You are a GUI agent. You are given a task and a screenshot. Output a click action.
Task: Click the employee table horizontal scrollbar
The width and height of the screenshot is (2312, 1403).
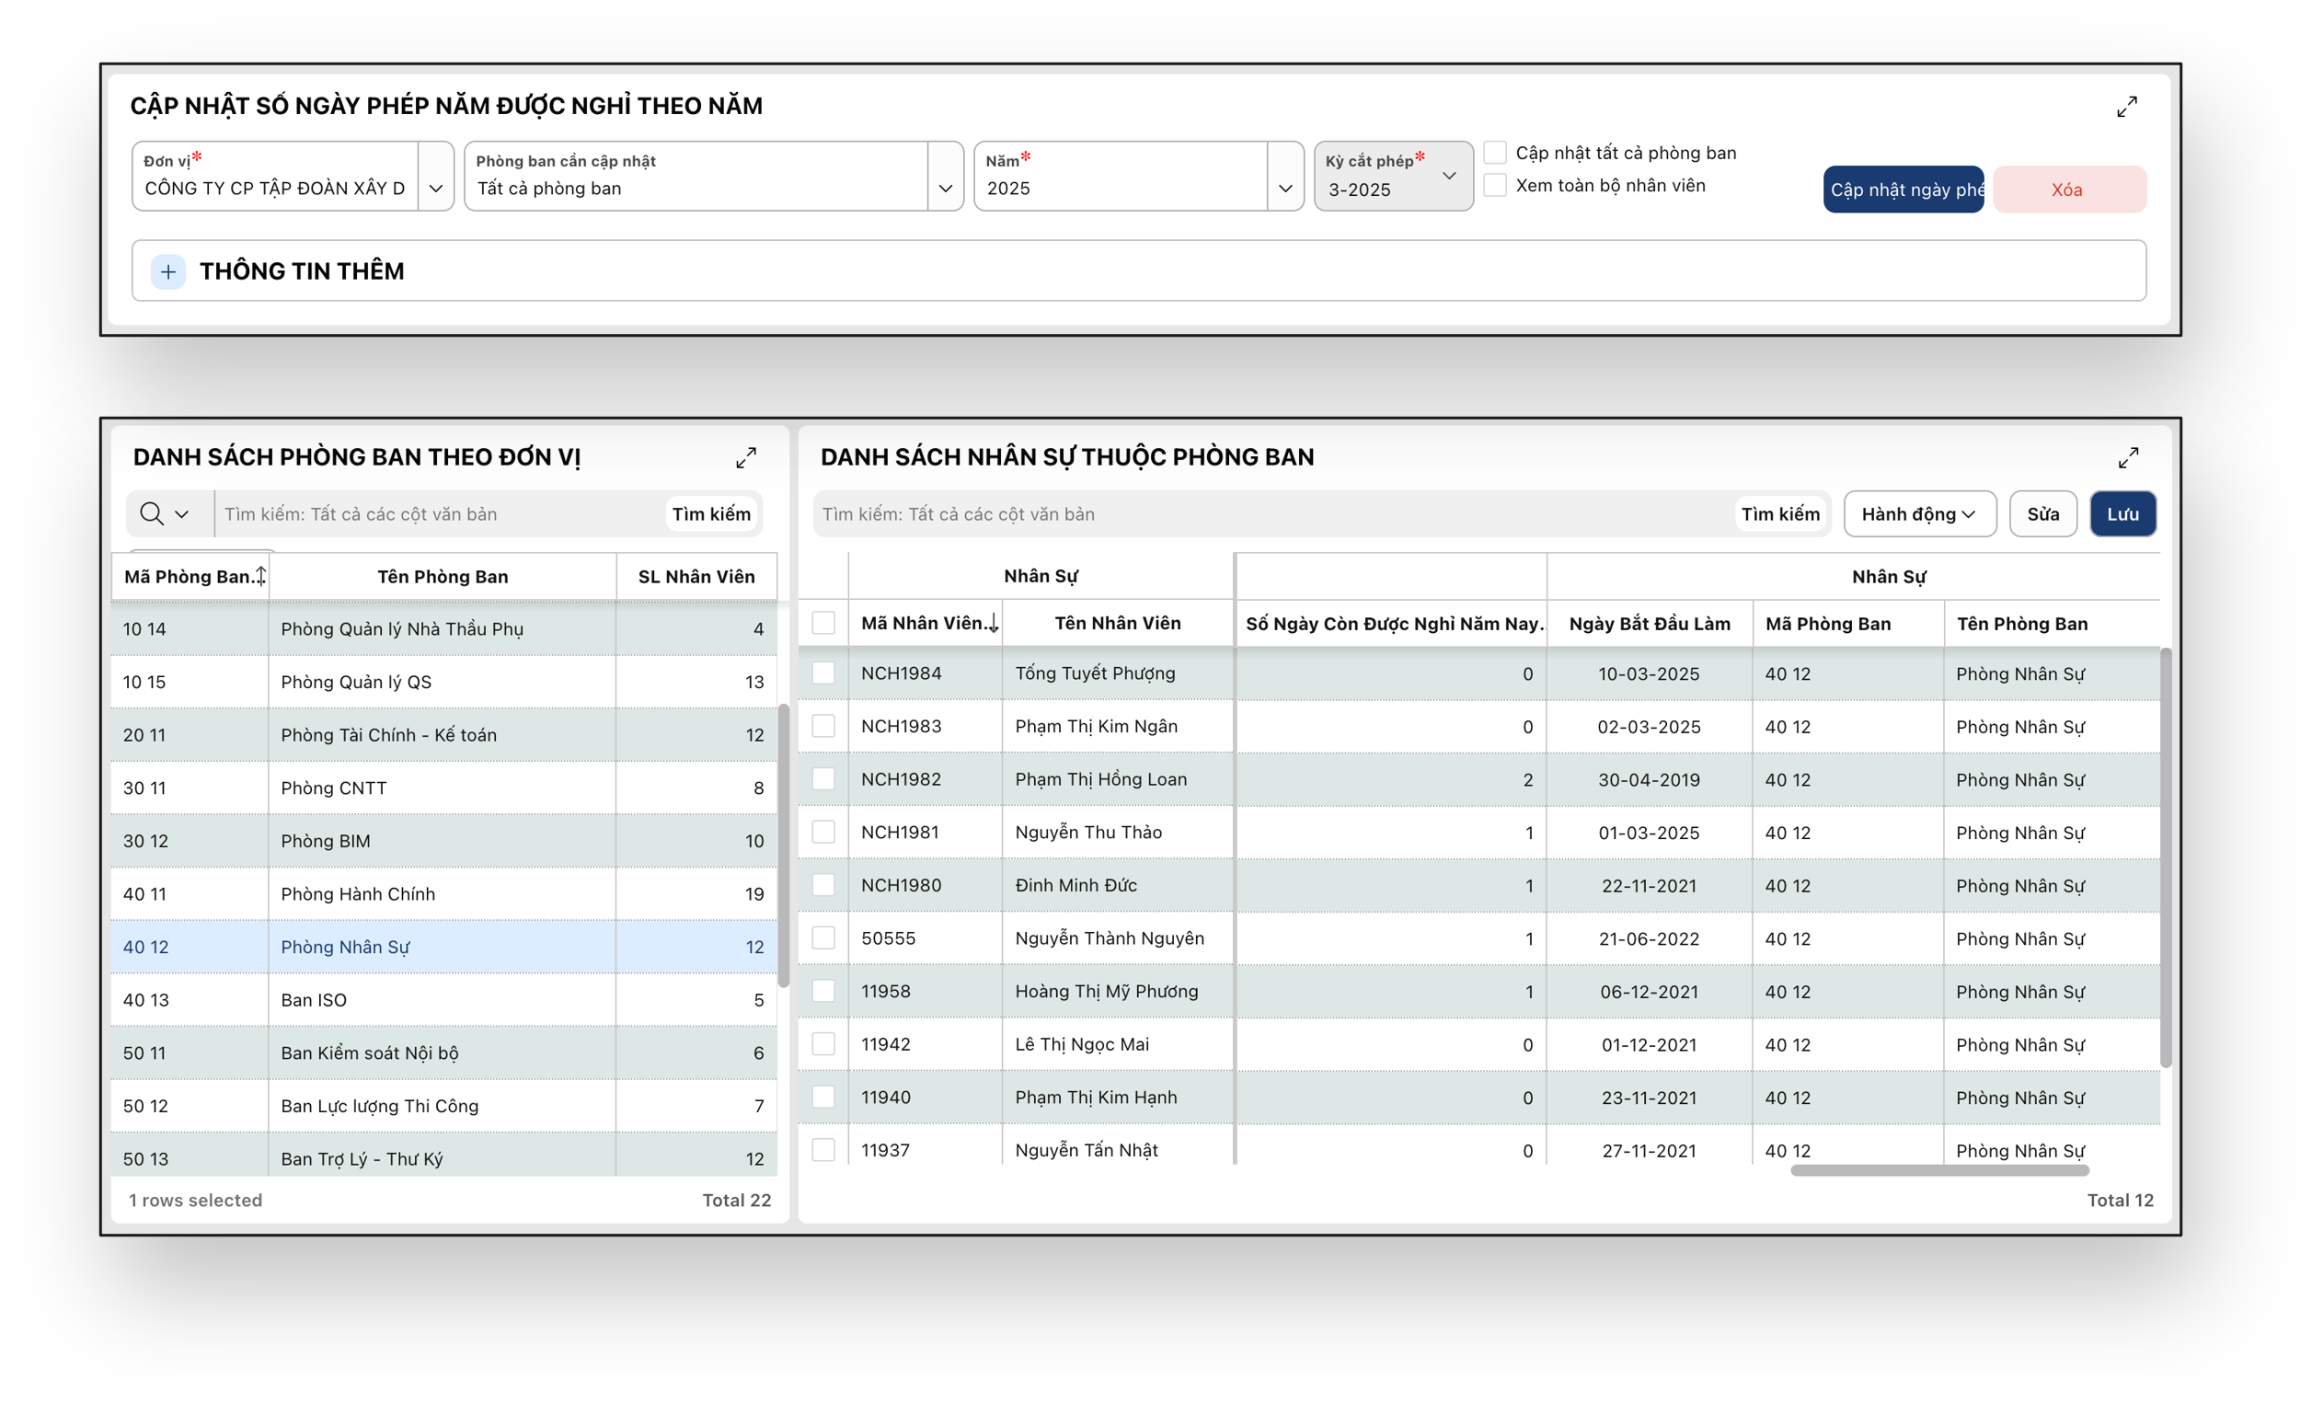pyautogui.click(x=1939, y=1170)
